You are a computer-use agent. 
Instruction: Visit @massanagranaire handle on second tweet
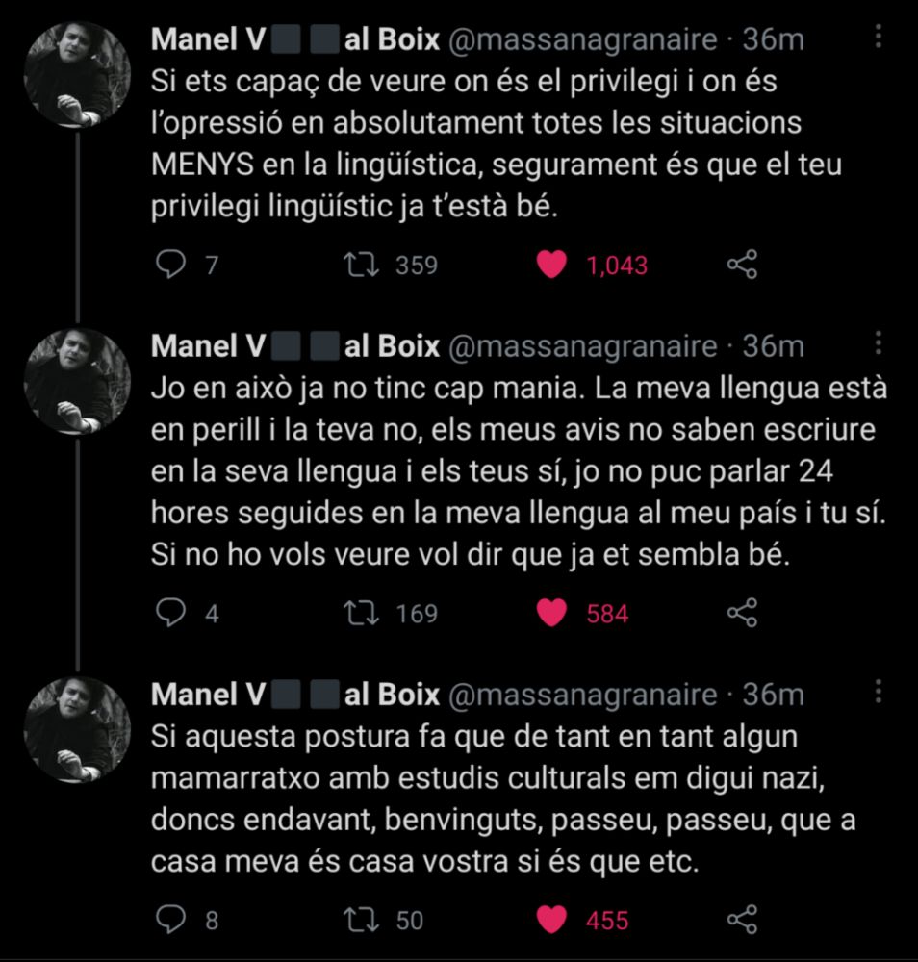(x=582, y=346)
